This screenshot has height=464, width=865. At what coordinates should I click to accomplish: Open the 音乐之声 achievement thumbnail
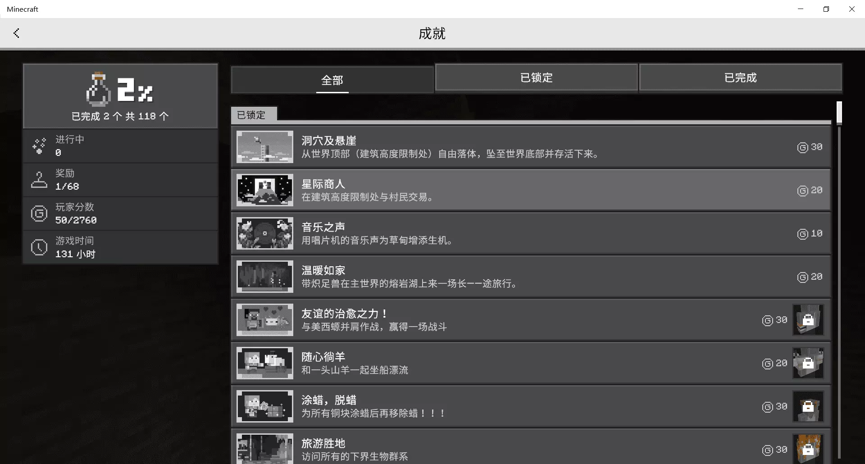pos(265,233)
